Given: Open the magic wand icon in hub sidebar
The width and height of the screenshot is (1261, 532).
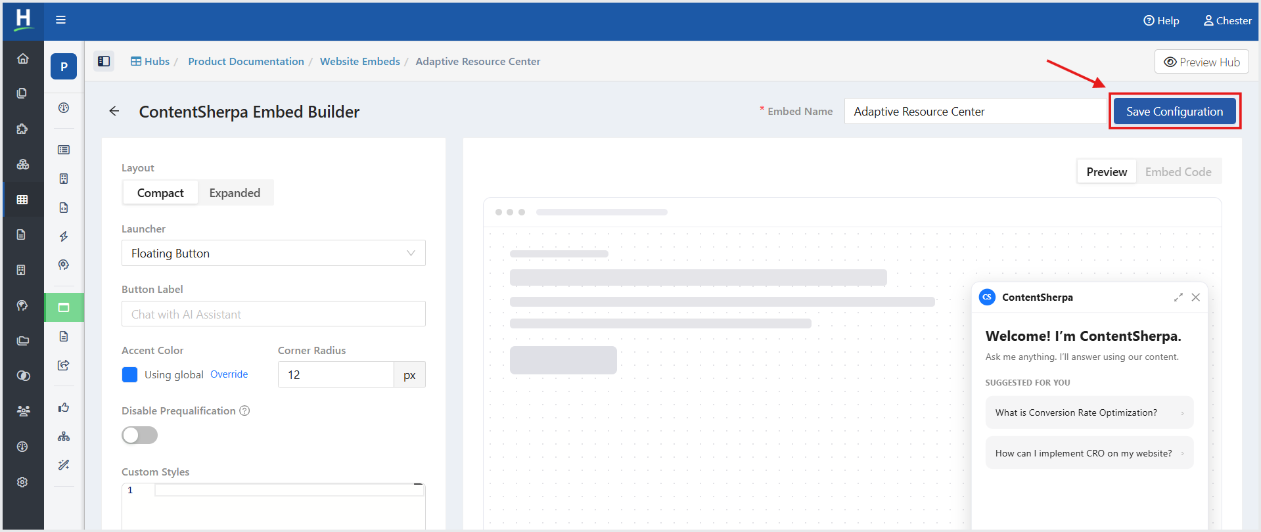Looking at the screenshot, I should click(x=64, y=465).
